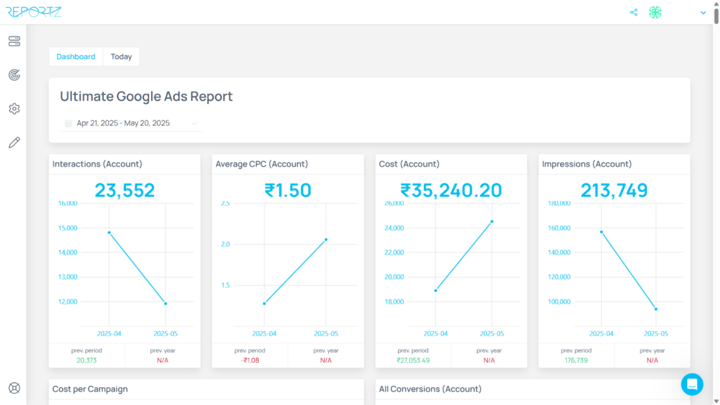Click the 2025-05 point in Average CPC chart
Image resolution: width=720 pixels, height=405 pixels.
pos(326,240)
